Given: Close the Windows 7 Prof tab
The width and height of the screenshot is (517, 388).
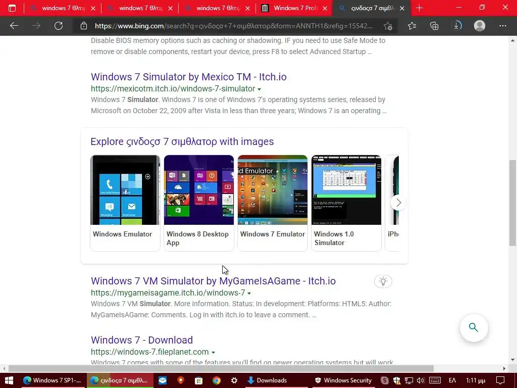Looking at the screenshot, I should (325, 8).
